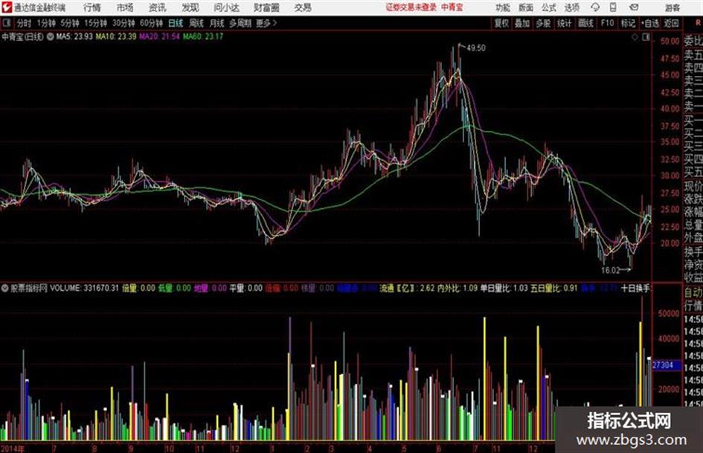Open the 问小达 menu
This screenshot has height=453, width=703.
[226, 7]
